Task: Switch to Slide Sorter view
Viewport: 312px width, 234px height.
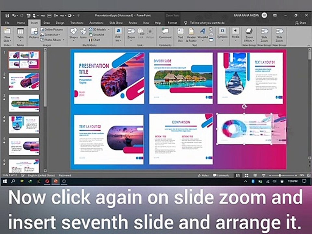Action: (x=247, y=175)
